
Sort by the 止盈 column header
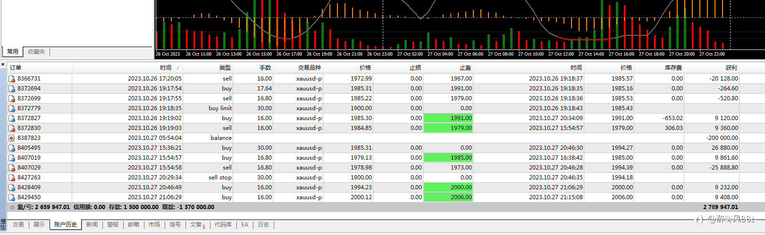(x=448, y=68)
